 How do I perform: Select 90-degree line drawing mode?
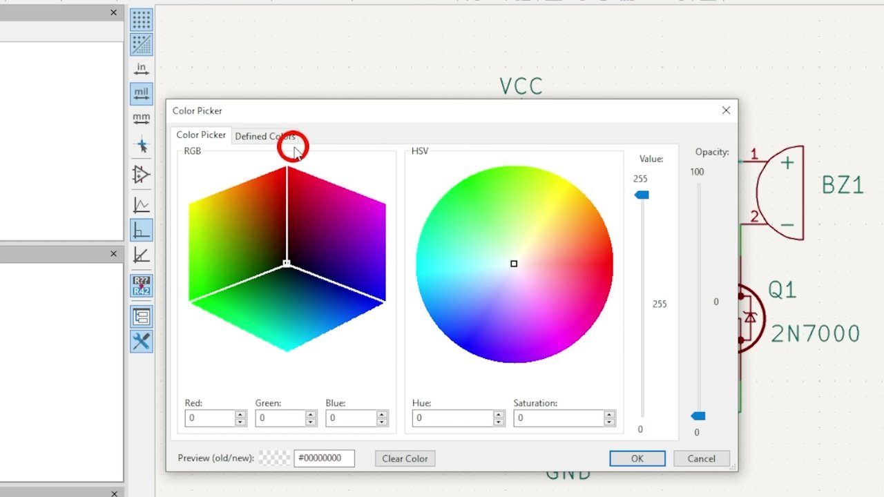coord(141,231)
